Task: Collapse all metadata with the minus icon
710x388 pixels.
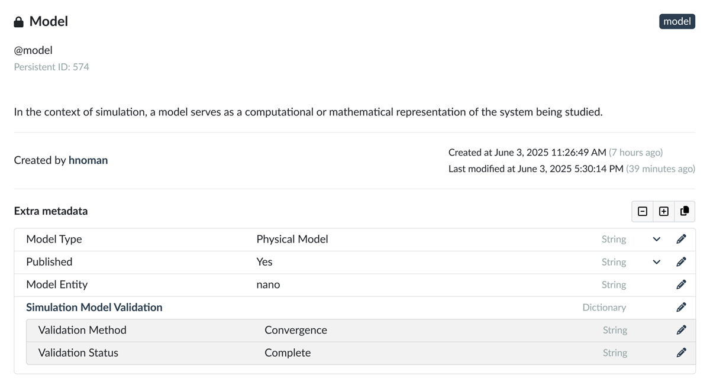Action: 643,211
